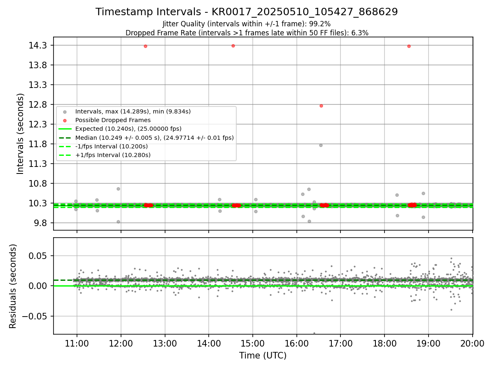The image size is (494, 370).
Task: Click y-axis tick label '12.8'
Action: pos(38,104)
